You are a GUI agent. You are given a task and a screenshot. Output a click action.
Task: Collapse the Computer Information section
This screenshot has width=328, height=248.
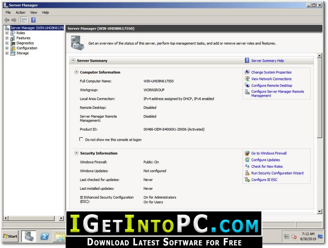pyautogui.click(x=76, y=72)
